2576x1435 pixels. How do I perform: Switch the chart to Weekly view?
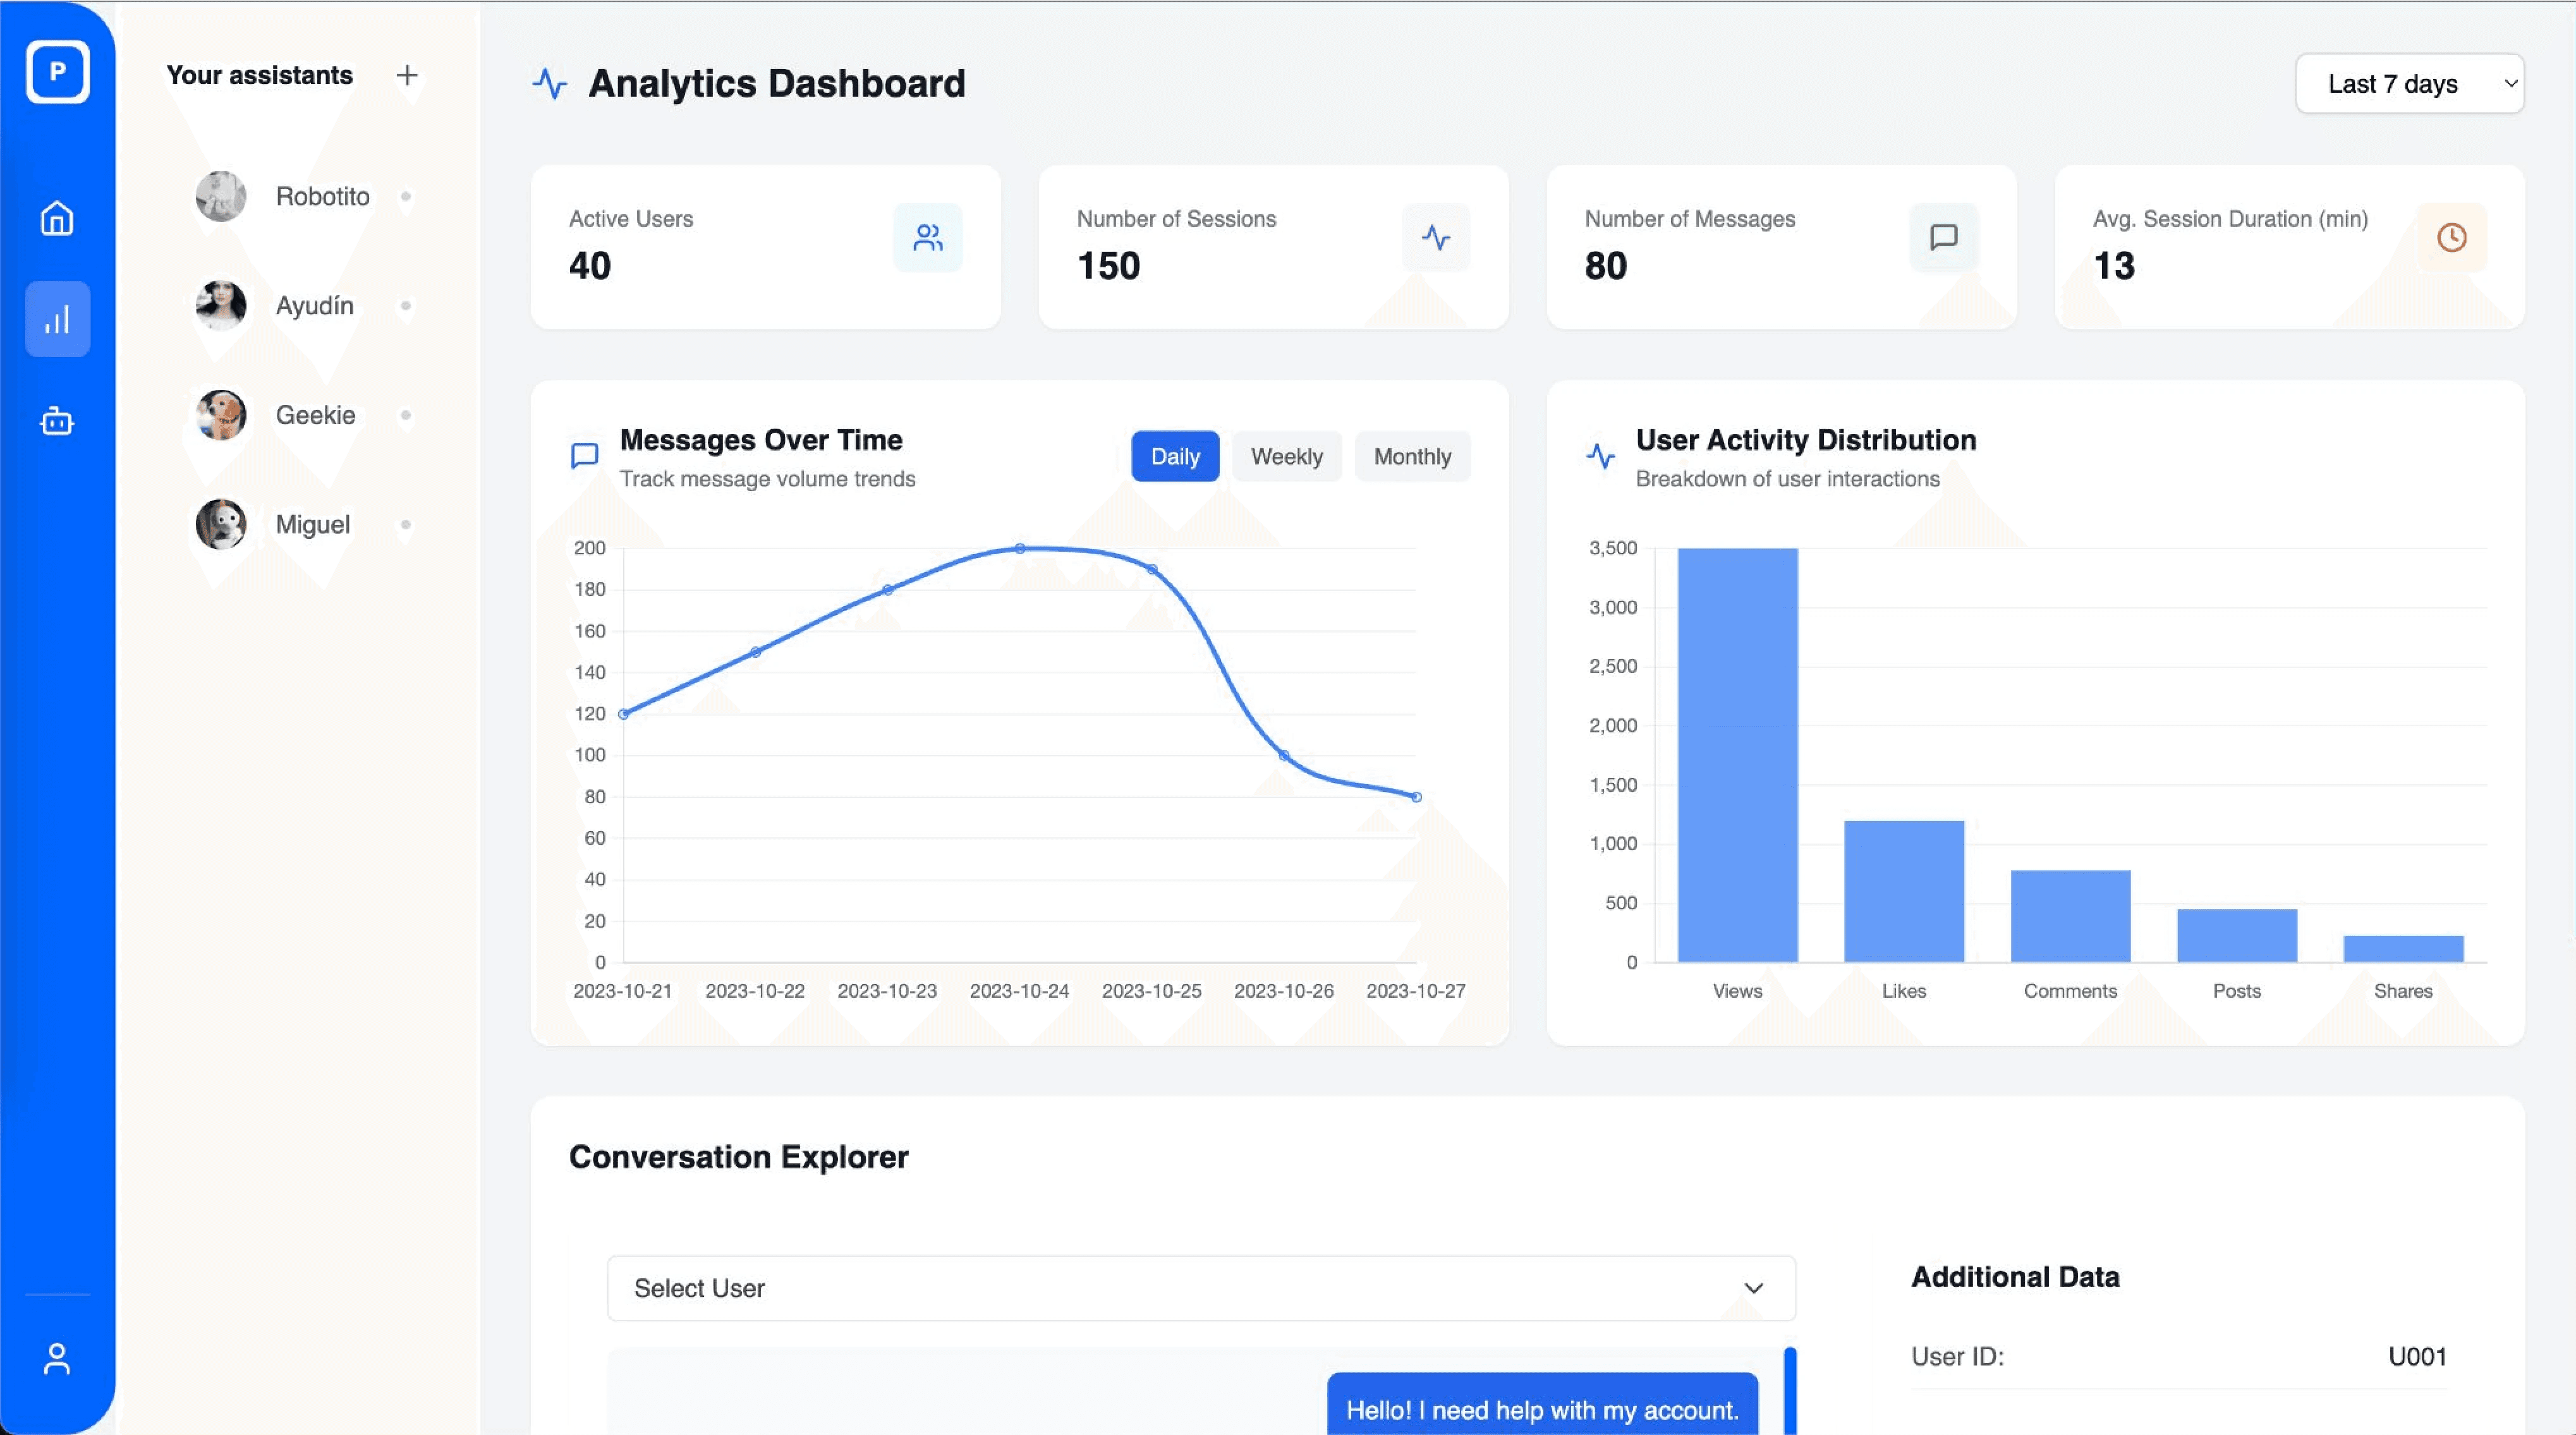[x=1287, y=456]
